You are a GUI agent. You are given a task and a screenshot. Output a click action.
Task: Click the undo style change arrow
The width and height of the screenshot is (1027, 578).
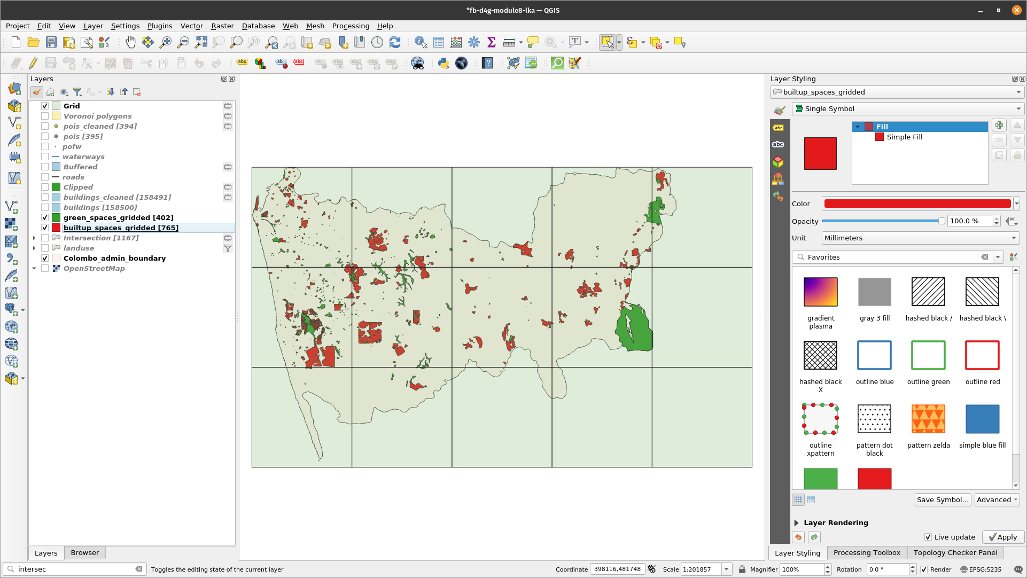(798, 537)
